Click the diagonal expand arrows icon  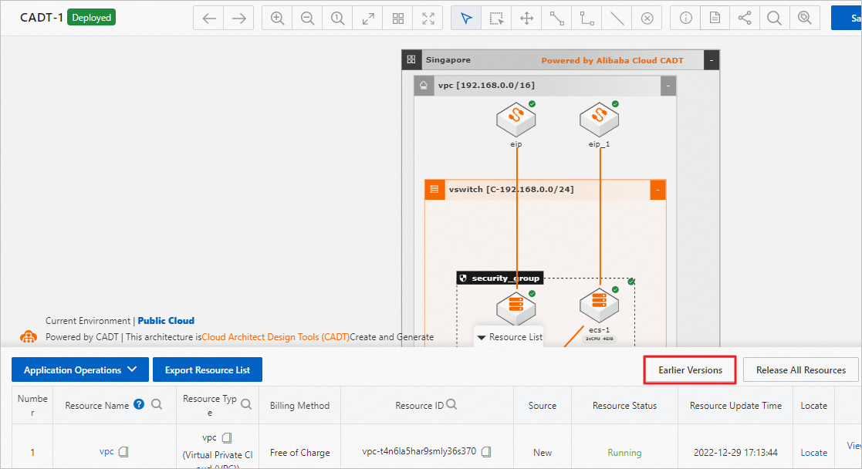click(x=368, y=19)
